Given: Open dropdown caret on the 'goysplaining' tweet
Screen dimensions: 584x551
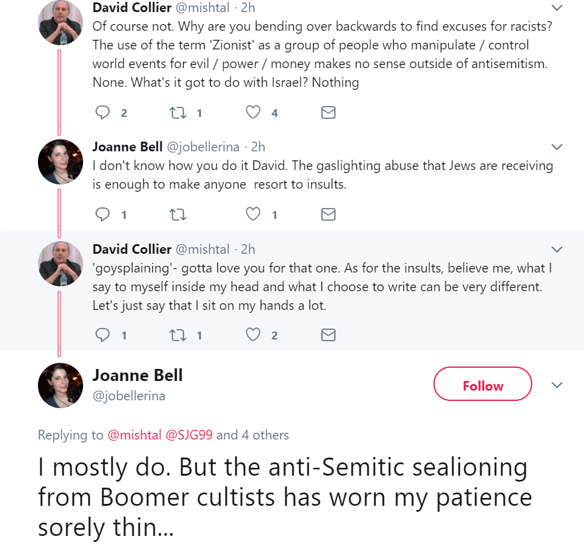Looking at the screenshot, I should pos(557,250).
